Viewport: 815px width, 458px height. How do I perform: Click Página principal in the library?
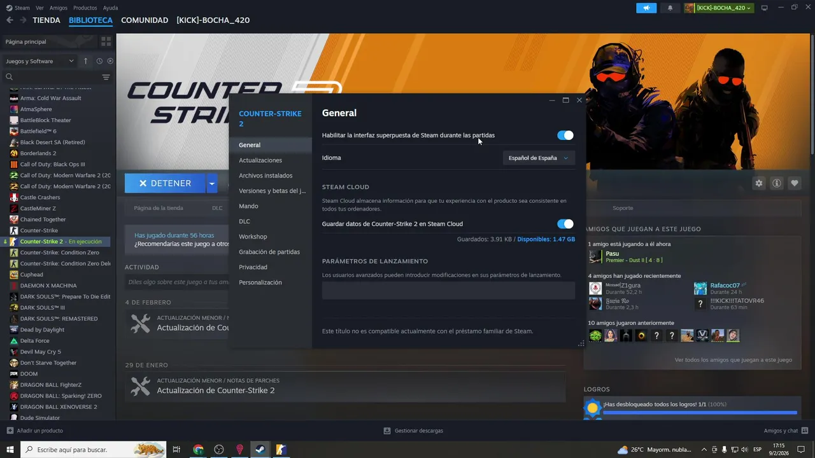tap(25, 41)
